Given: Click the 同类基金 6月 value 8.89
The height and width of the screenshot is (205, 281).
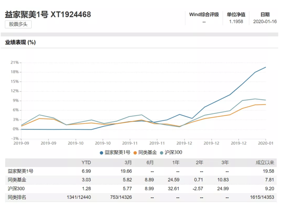Looking at the screenshot, I should tap(149, 180).
